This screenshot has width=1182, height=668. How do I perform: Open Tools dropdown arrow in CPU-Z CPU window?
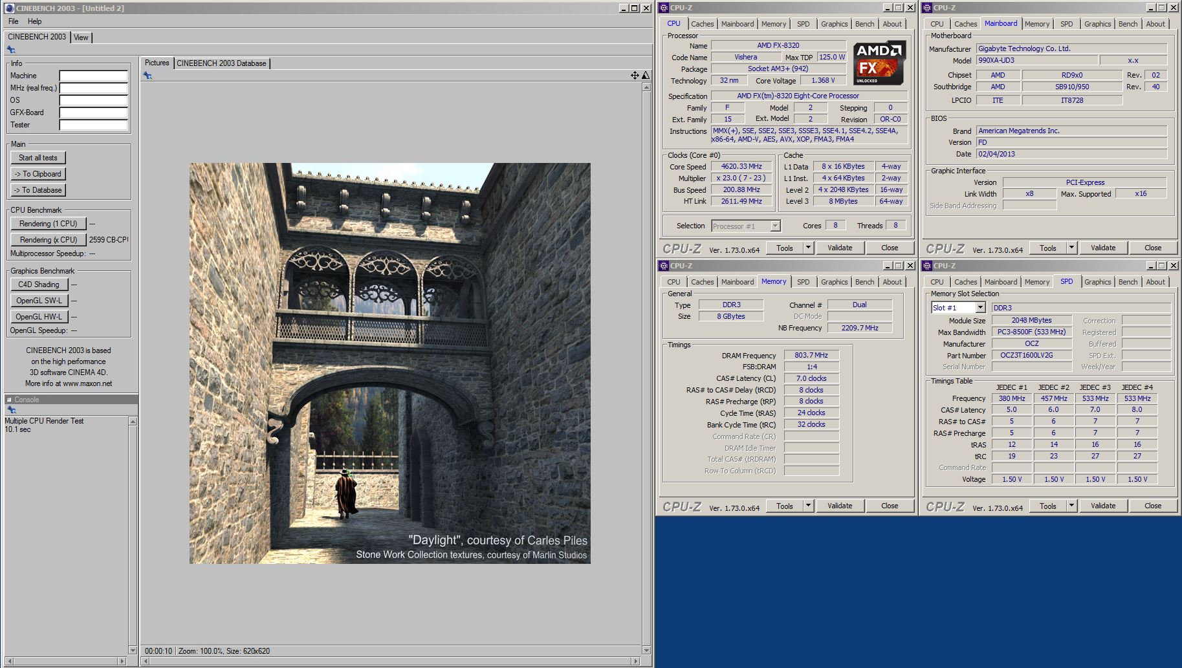808,248
